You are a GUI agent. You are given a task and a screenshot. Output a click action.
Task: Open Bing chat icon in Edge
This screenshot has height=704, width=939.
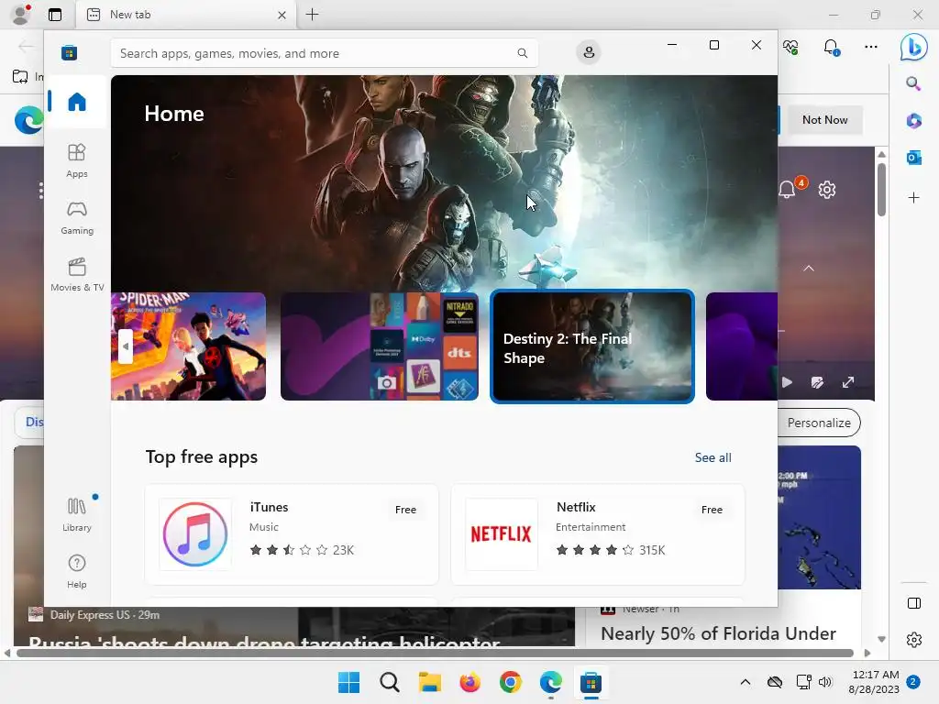point(914,48)
